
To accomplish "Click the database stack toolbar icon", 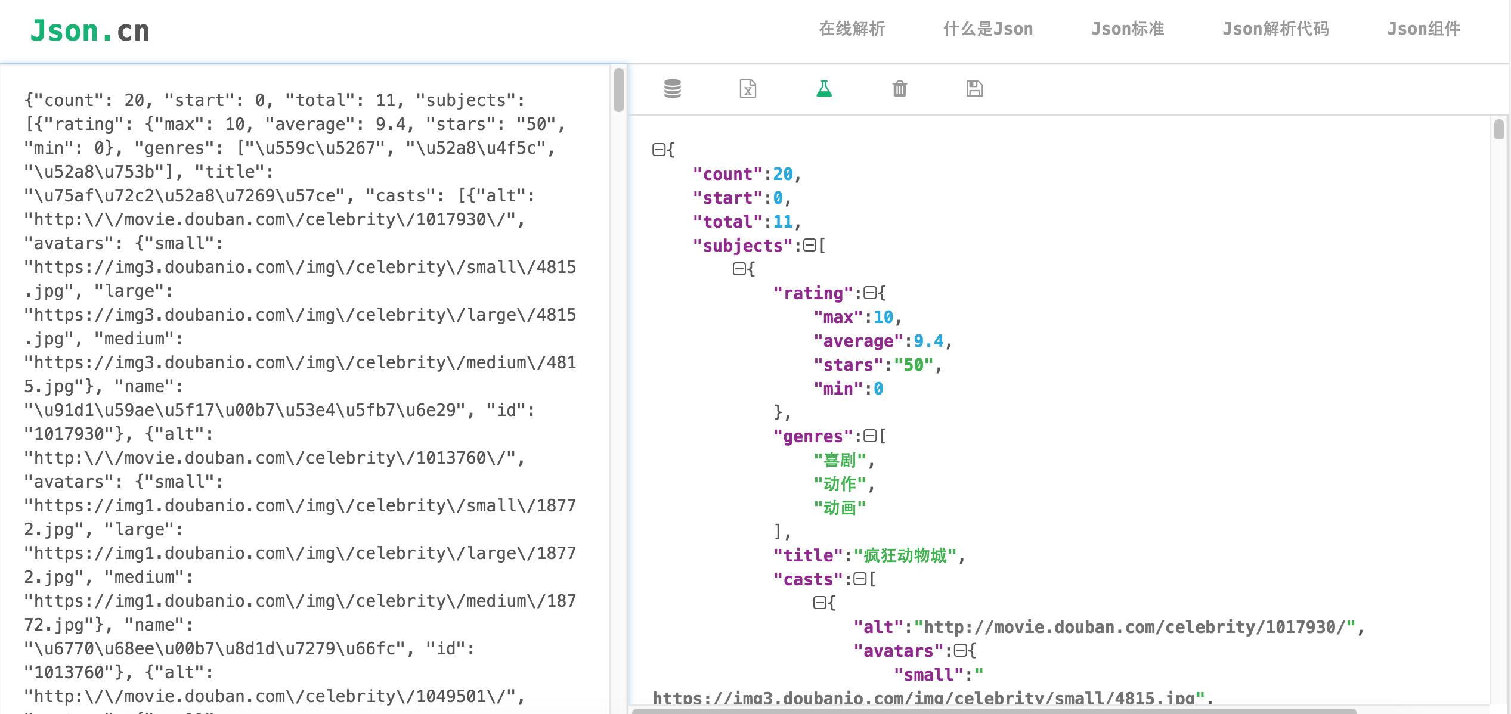I will 672,89.
